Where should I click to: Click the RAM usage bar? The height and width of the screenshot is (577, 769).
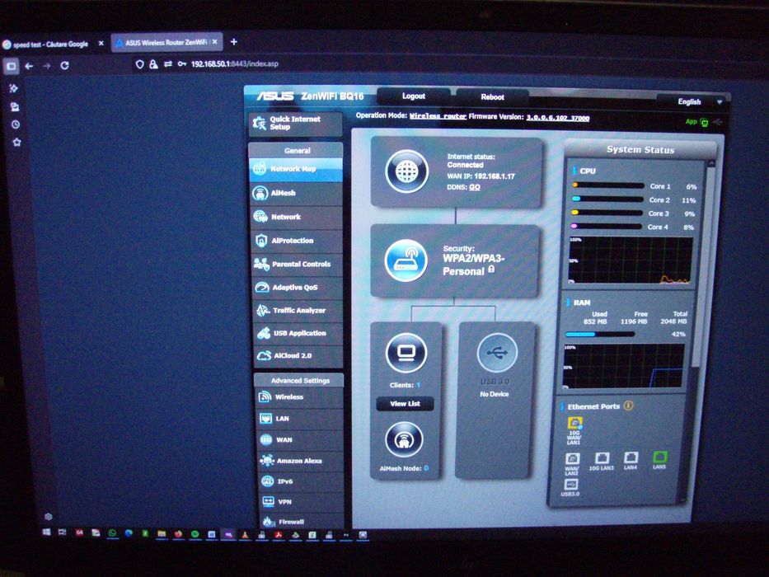point(599,334)
